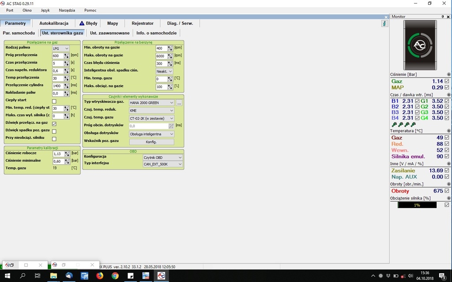Launch Chrome from taskbar
452x282 pixels.
pyautogui.click(x=115, y=276)
